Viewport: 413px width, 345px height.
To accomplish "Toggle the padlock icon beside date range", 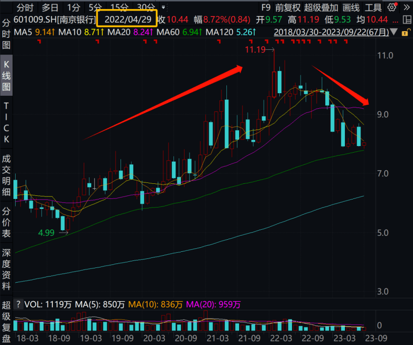I will 406,32.
